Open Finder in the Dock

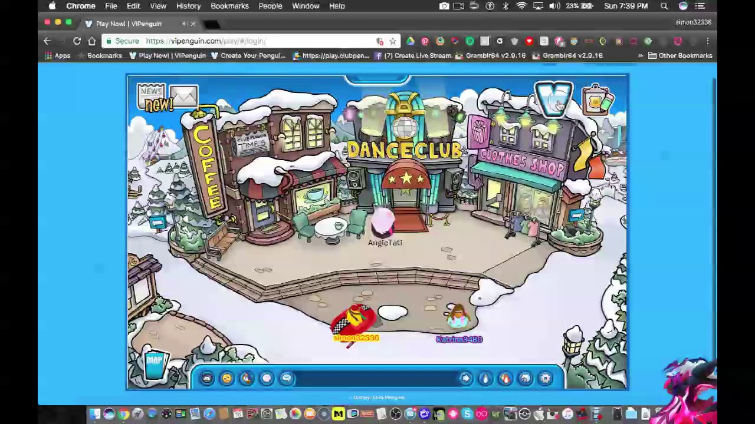coord(94,414)
